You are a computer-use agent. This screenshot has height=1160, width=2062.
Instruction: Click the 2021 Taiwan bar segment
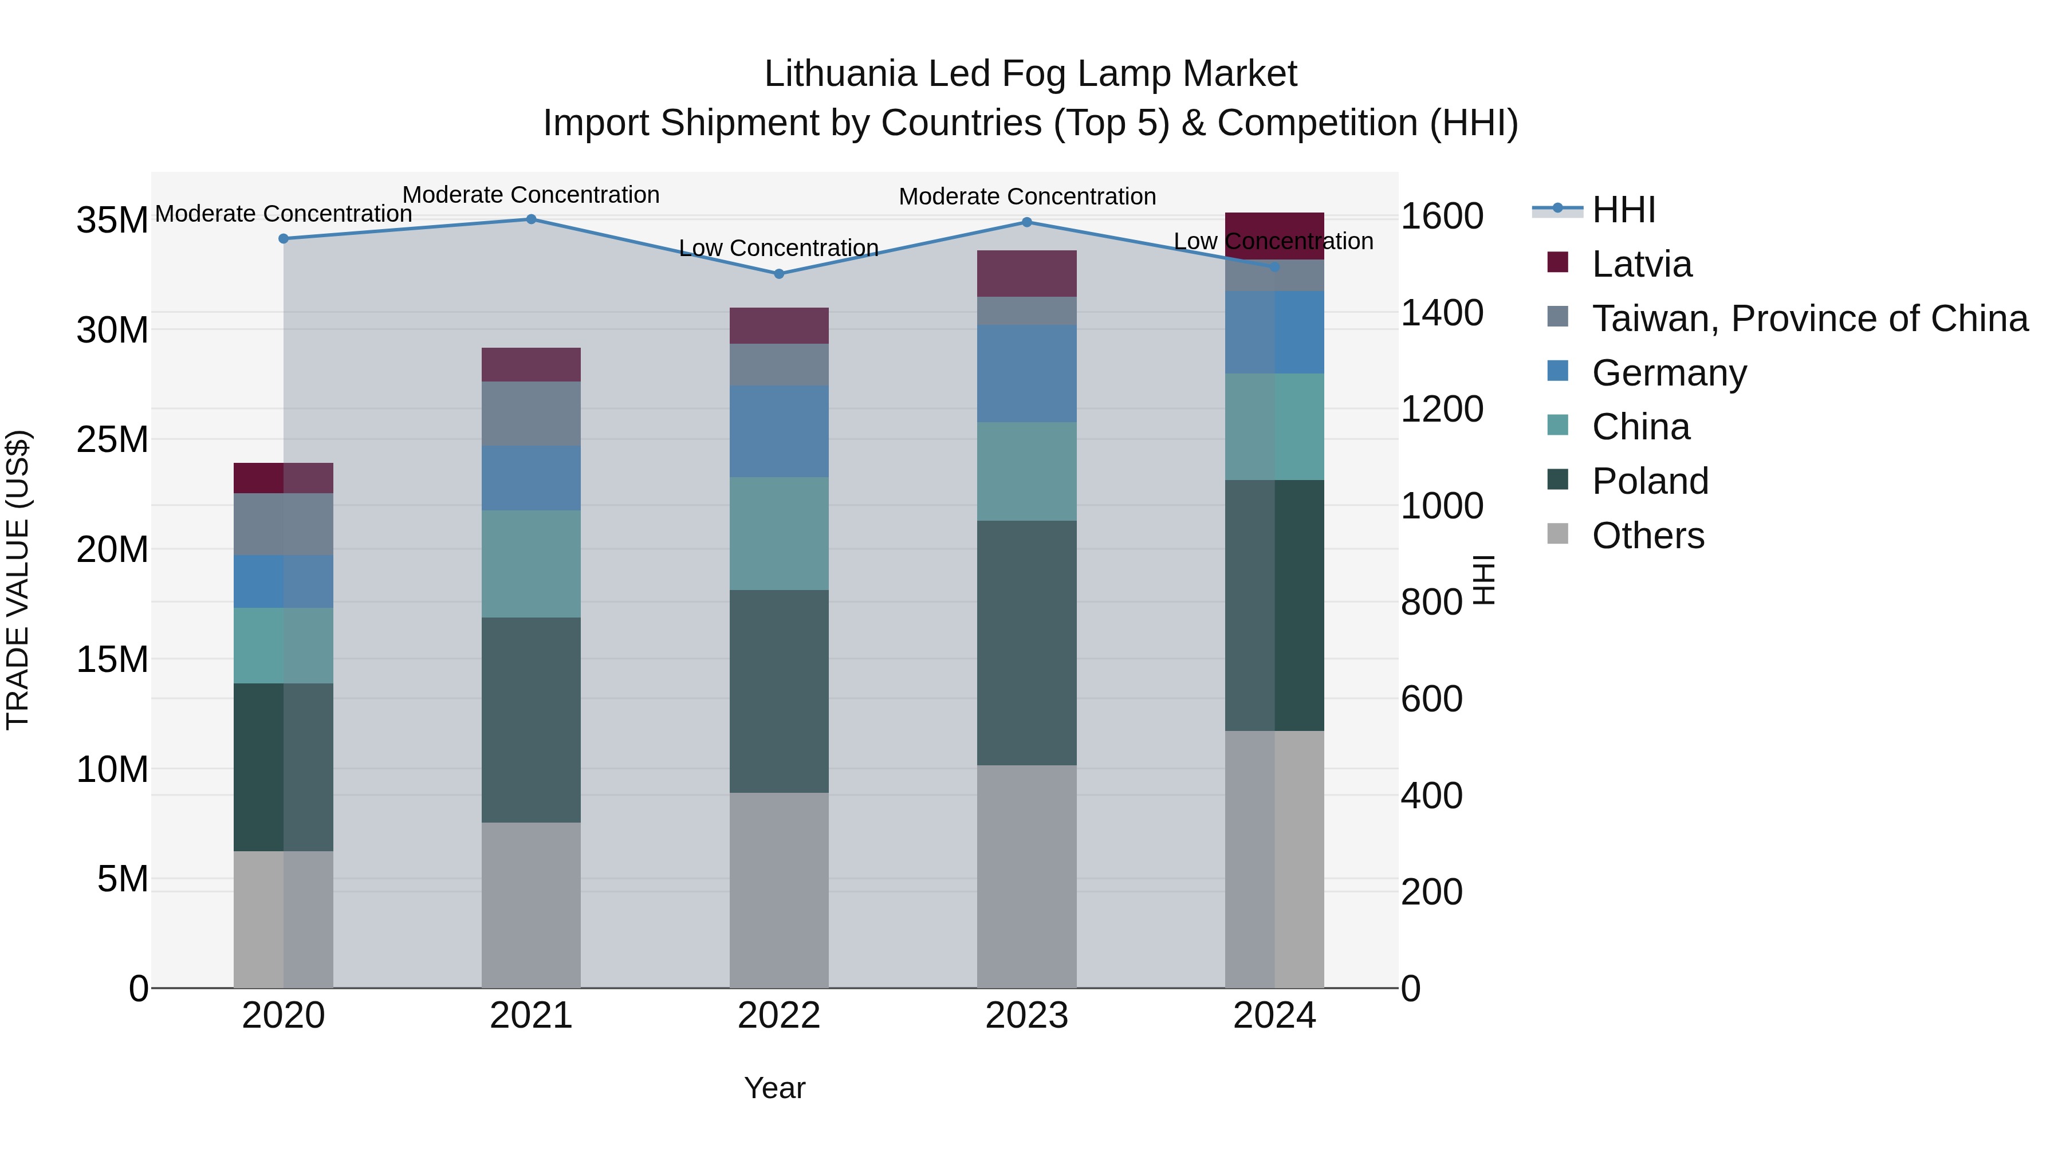pyautogui.click(x=531, y=414)
